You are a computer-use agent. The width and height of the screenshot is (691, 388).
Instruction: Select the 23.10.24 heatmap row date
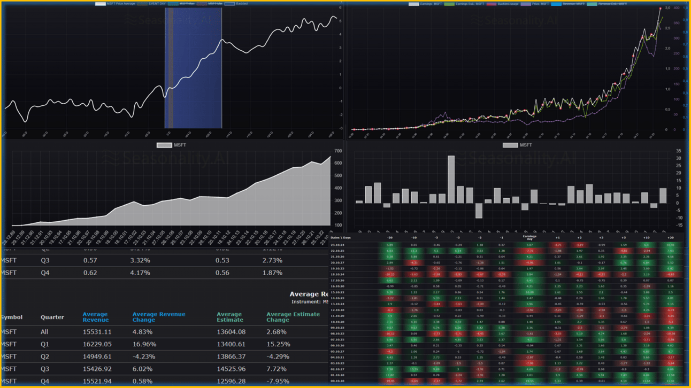(x=337, y=245)
